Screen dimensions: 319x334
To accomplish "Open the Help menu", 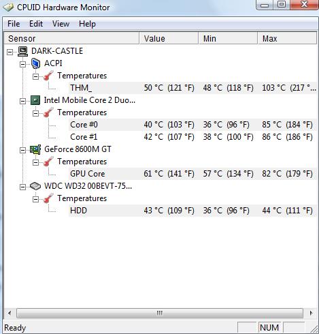I will point(87,24).
